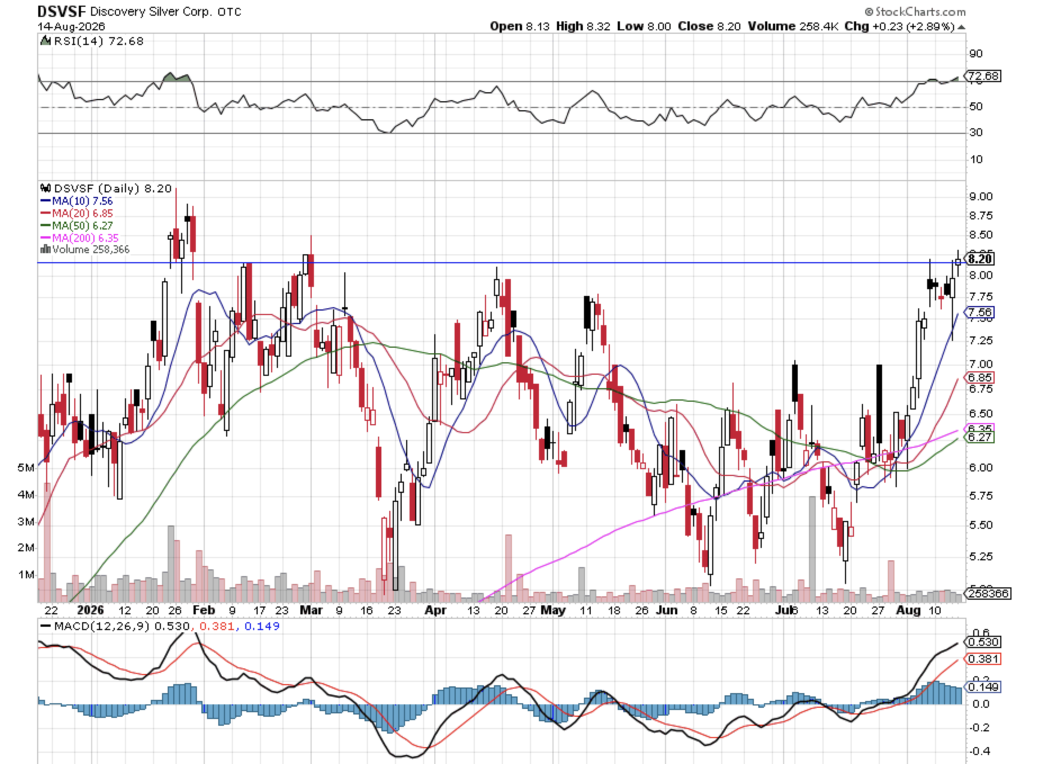Click the Jun label on the date axis
Viewport: 1052px width, 764px height.
(667, 610)
